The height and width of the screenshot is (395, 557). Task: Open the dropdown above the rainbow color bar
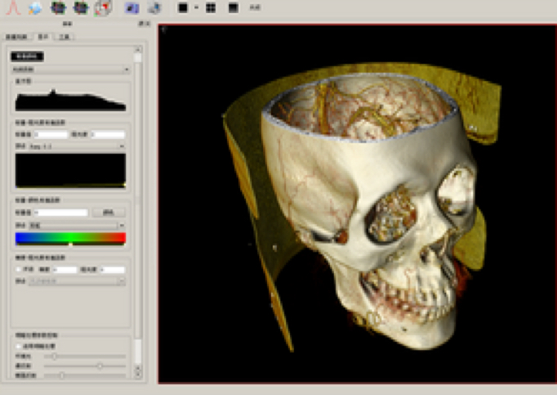coord(78,224)
